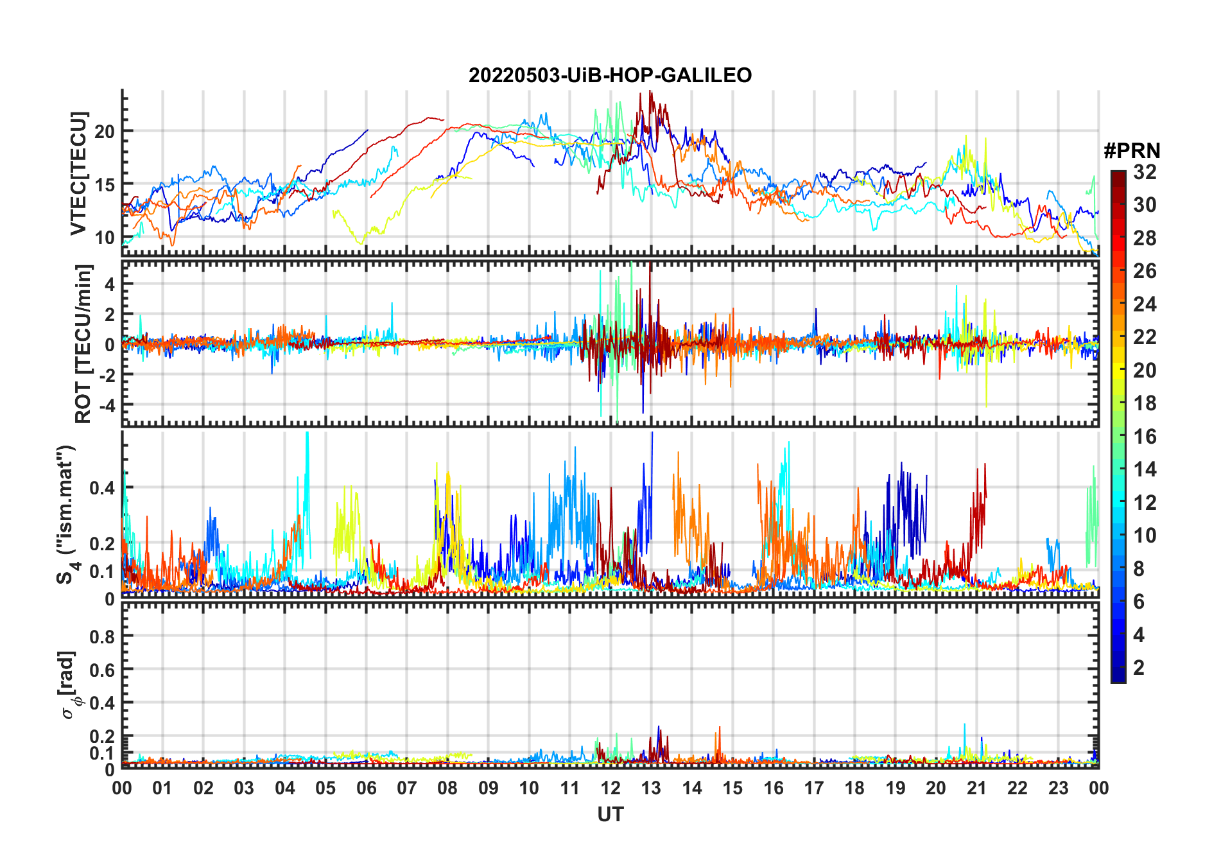Click the 15 tick on VTEC axis
Image resolution: width=1221 pixels, height=854 pixels.
point(105,185)
